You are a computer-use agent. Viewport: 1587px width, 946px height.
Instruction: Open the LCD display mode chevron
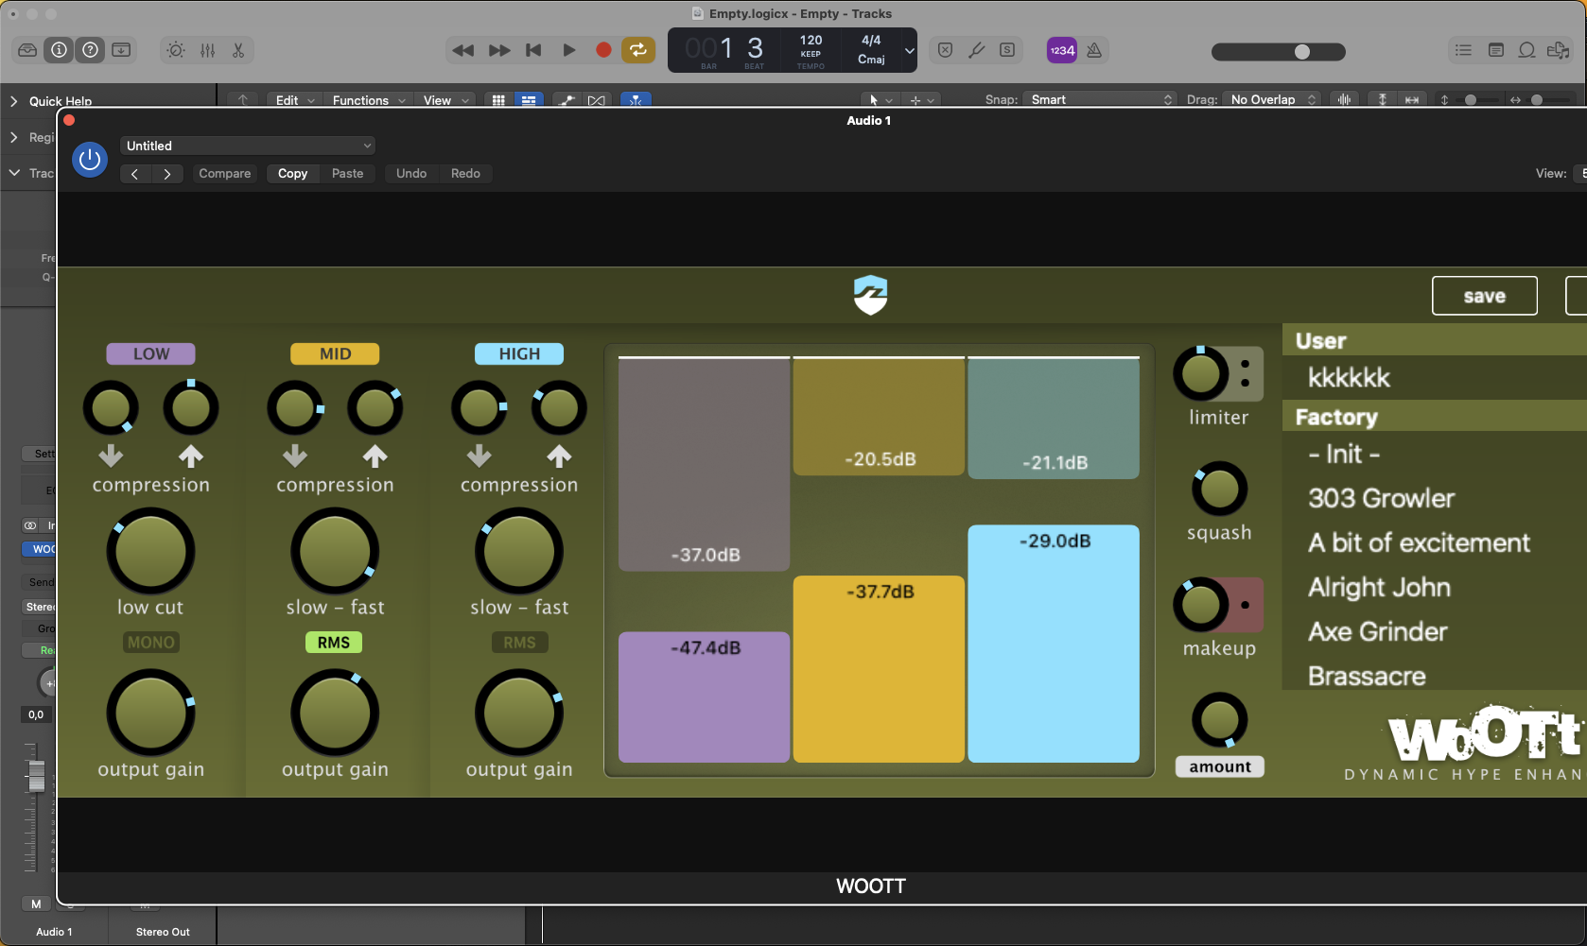coord(909,51)
